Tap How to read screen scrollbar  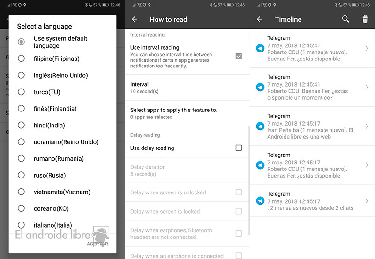pyautogui.click(x=249, y=180)
